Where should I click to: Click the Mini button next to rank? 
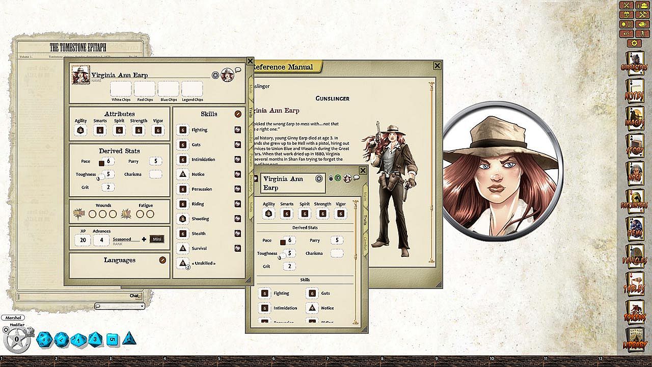coord(157,239)
